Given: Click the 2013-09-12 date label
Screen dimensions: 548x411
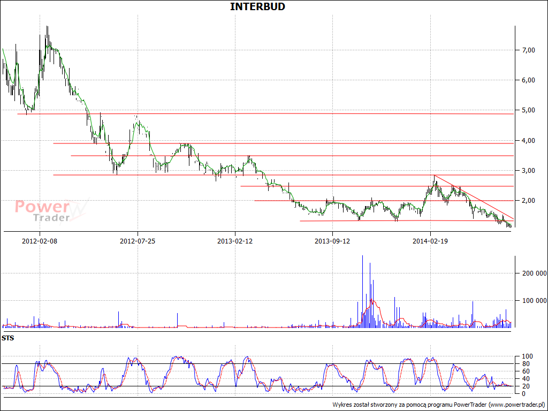Looking at the screenshot, I should click(x=332, y=241).
